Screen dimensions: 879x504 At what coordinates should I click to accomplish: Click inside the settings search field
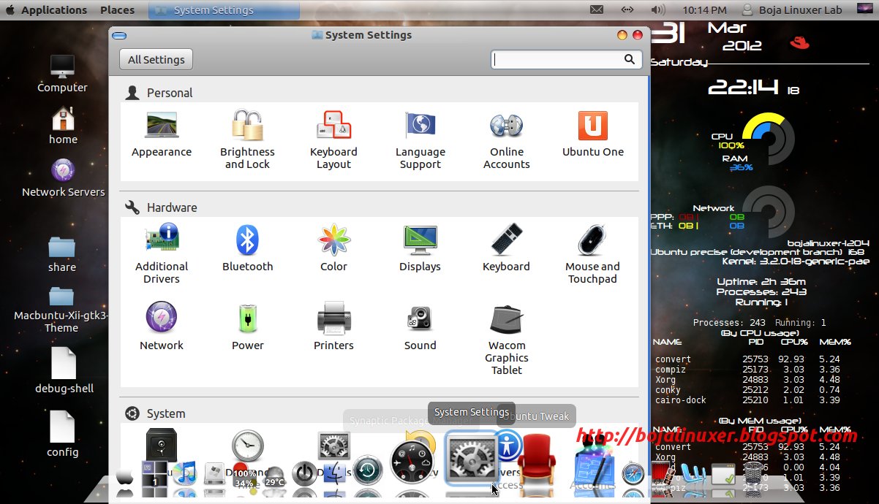559,59
